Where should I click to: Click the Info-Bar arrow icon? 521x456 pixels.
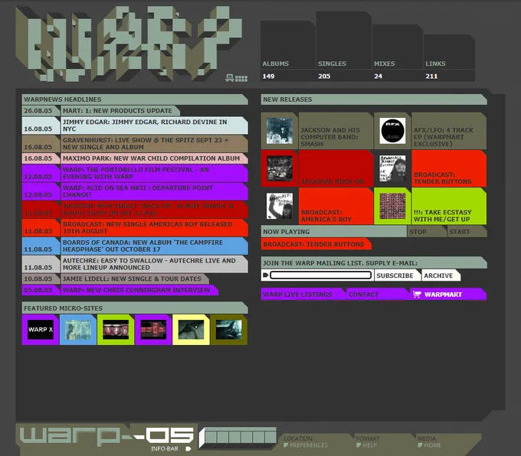coord(188,448)
